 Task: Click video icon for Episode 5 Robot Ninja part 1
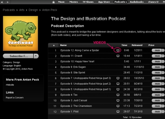tap(118, 89)
